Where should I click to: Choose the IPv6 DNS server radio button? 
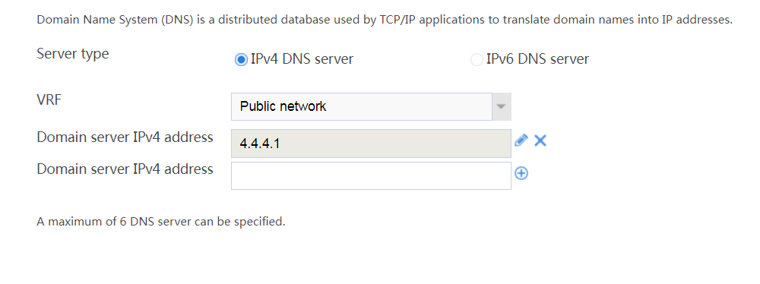tap(477, 60)
